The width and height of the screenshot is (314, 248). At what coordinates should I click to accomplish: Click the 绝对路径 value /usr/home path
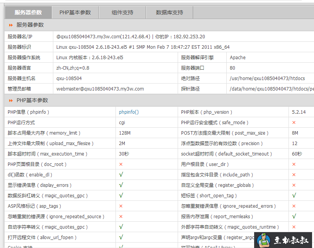(270, 79)
